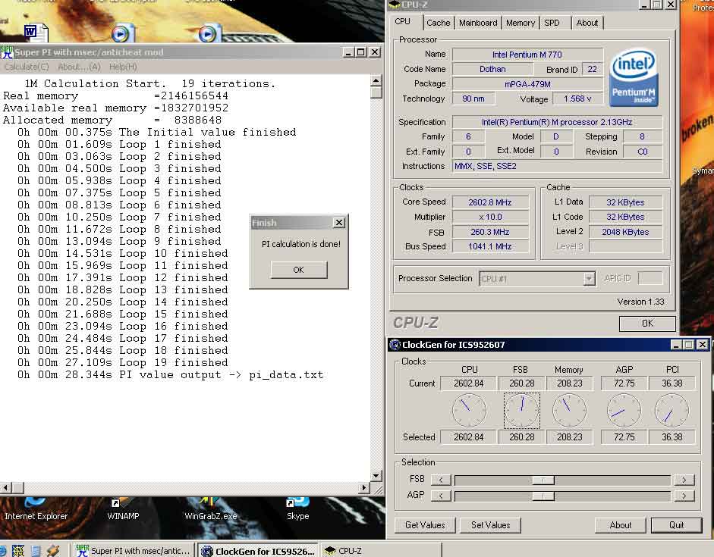This screenshot has height=557, width=714.
Task: Open Internet Explorer desktop shortcut
Action: [x=36, y=508]
